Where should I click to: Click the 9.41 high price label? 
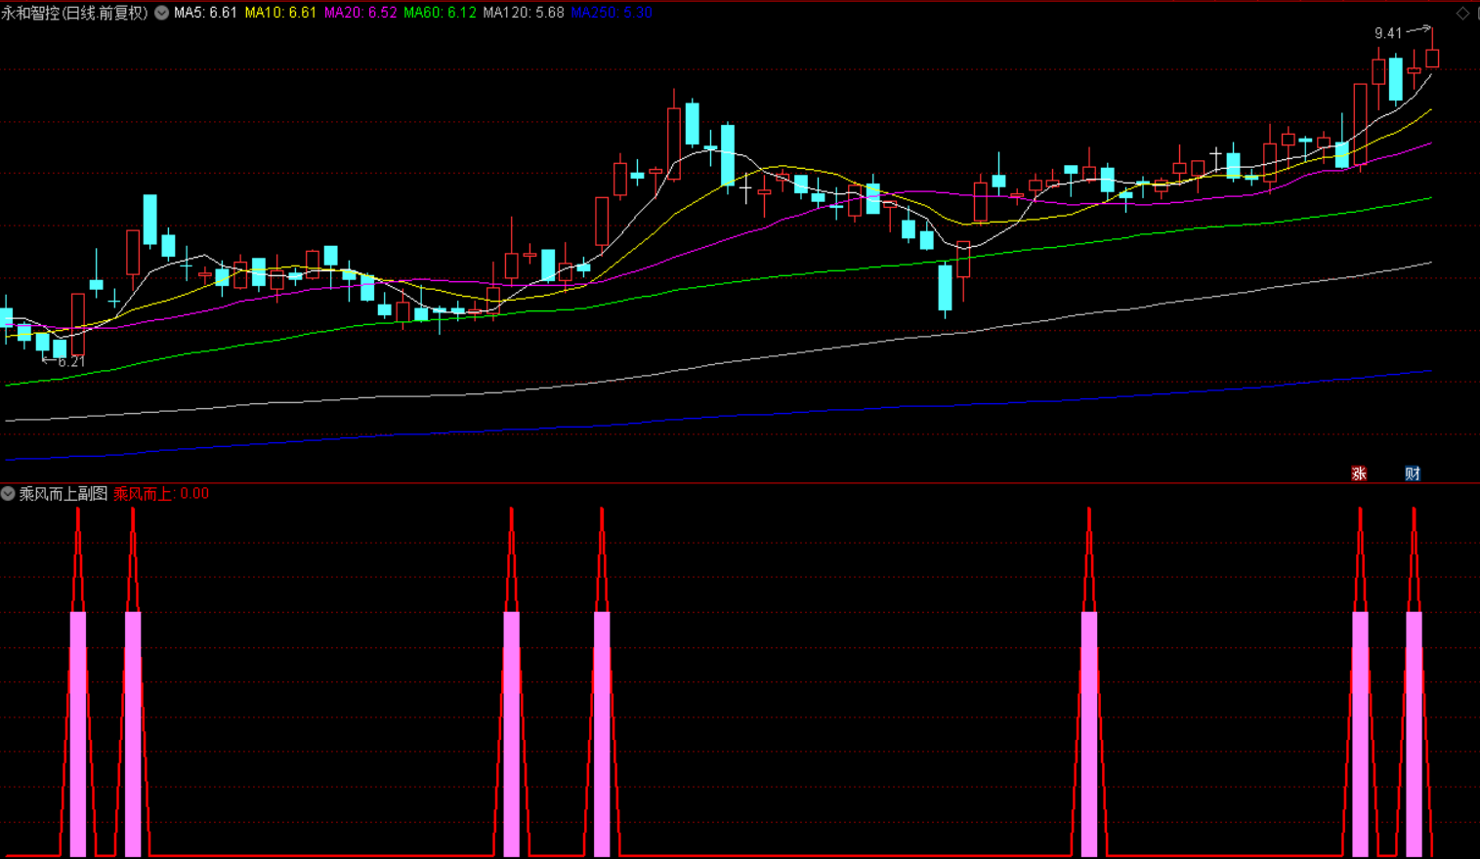(x=1388, y=33)
